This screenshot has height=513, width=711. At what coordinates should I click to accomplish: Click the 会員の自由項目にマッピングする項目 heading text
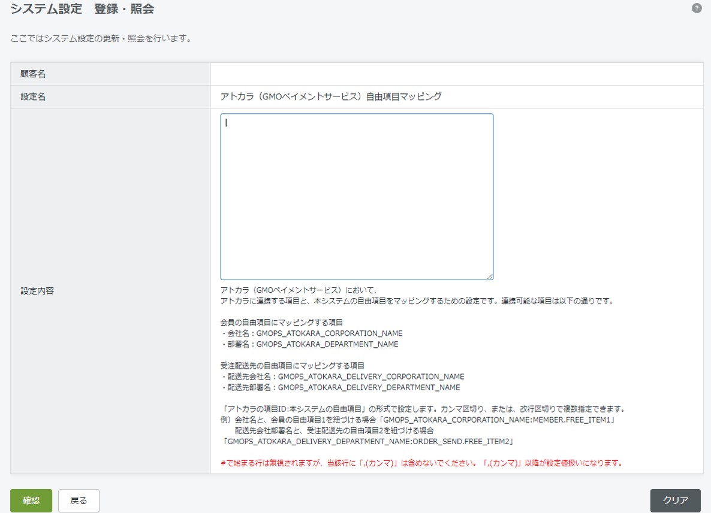tap(280, 321)
